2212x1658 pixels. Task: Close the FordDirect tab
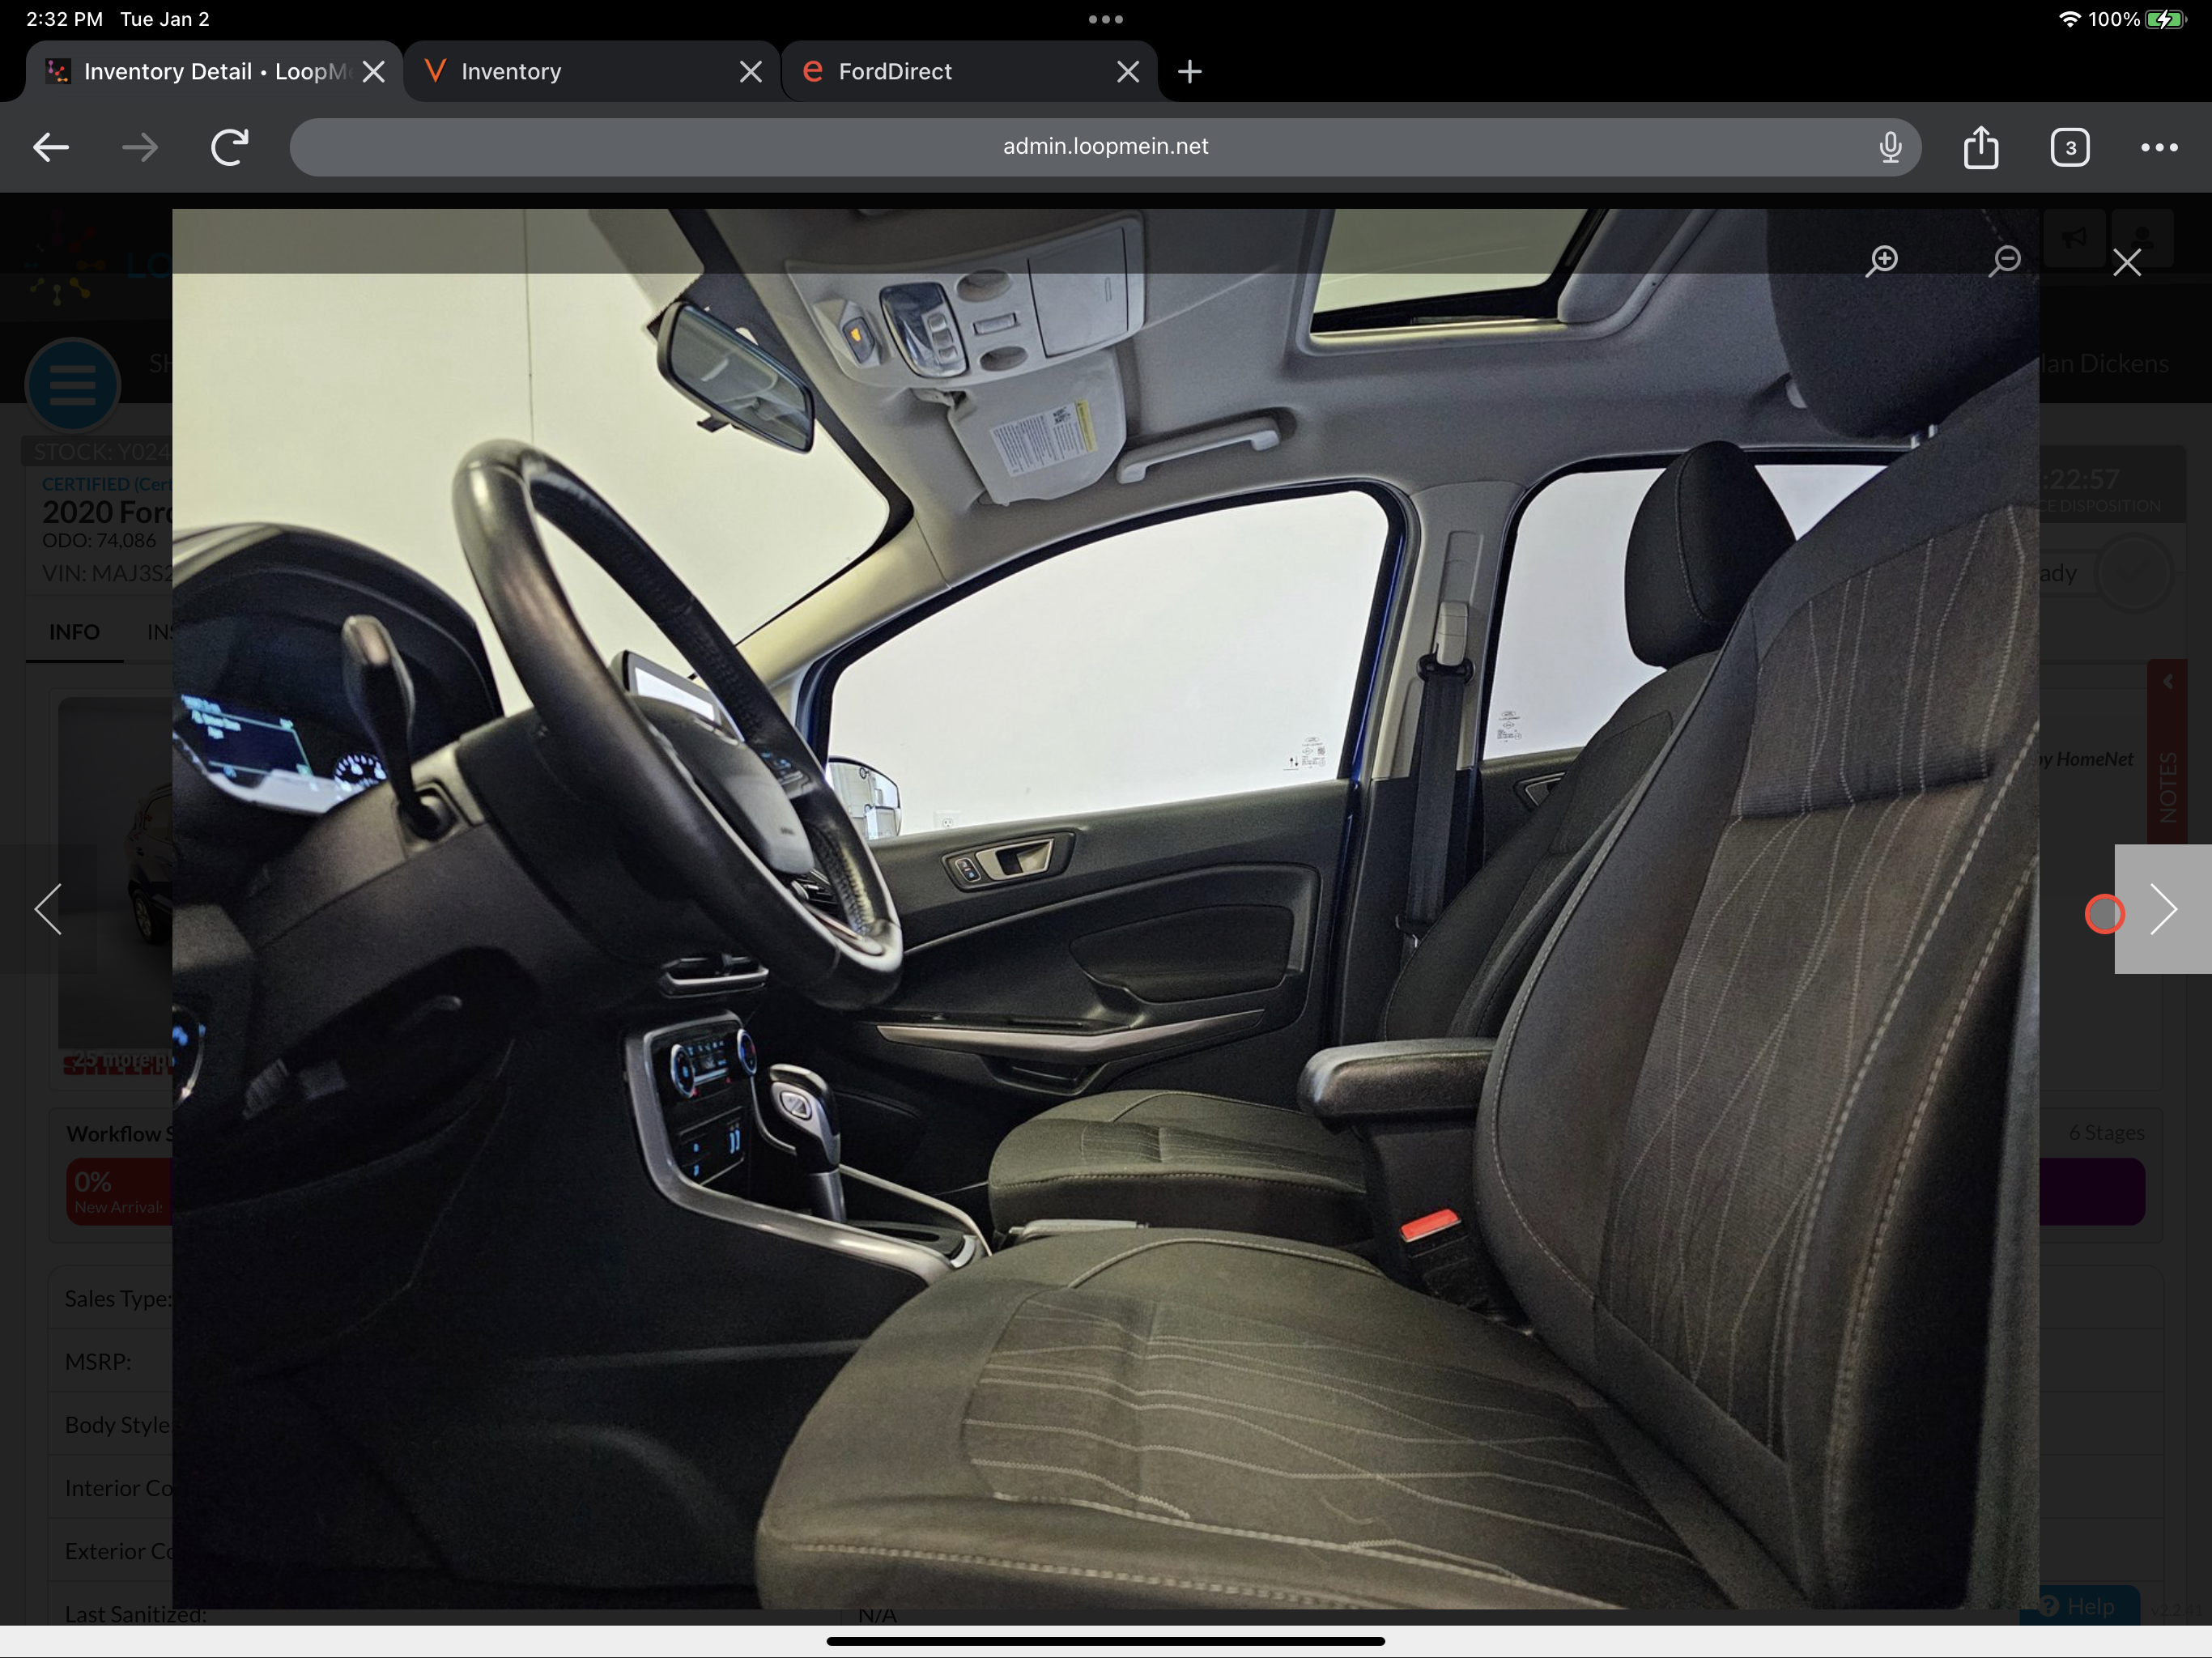click(x=1128, y=72)
